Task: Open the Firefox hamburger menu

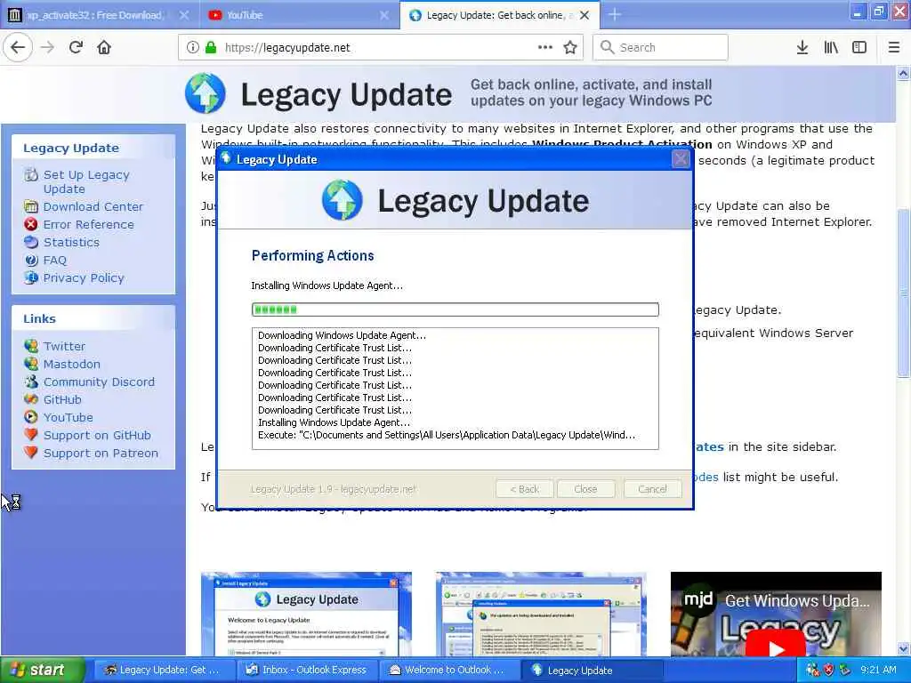Action: tap(894, 48)
